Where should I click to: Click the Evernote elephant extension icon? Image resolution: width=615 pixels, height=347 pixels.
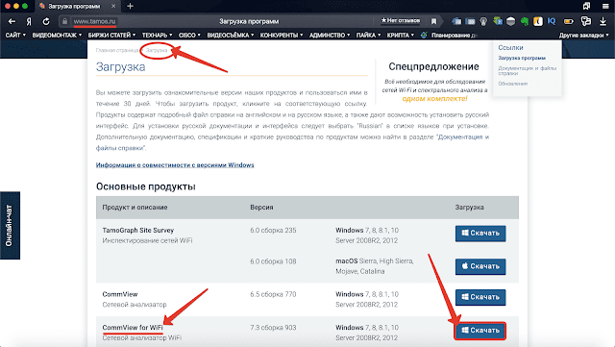click(x=525, y=21)
